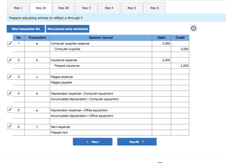
Task: Click Depreciation expense—Office equipment cell
Action: (101, 110)
